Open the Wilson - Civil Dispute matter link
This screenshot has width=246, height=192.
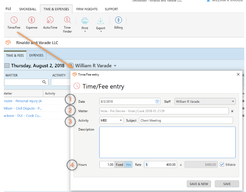click(x=23, y=108)
